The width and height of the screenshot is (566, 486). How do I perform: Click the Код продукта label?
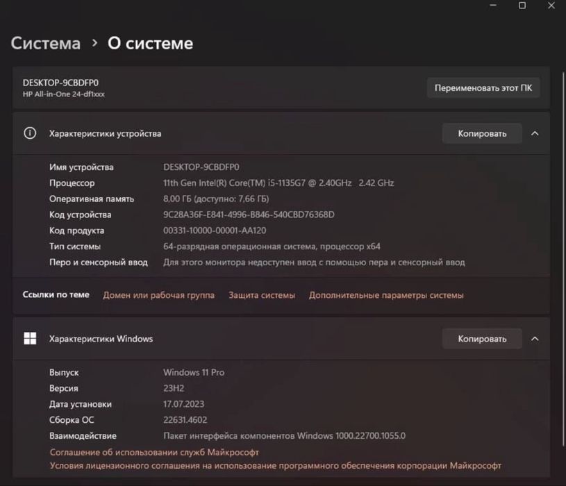tap(76, 231)
